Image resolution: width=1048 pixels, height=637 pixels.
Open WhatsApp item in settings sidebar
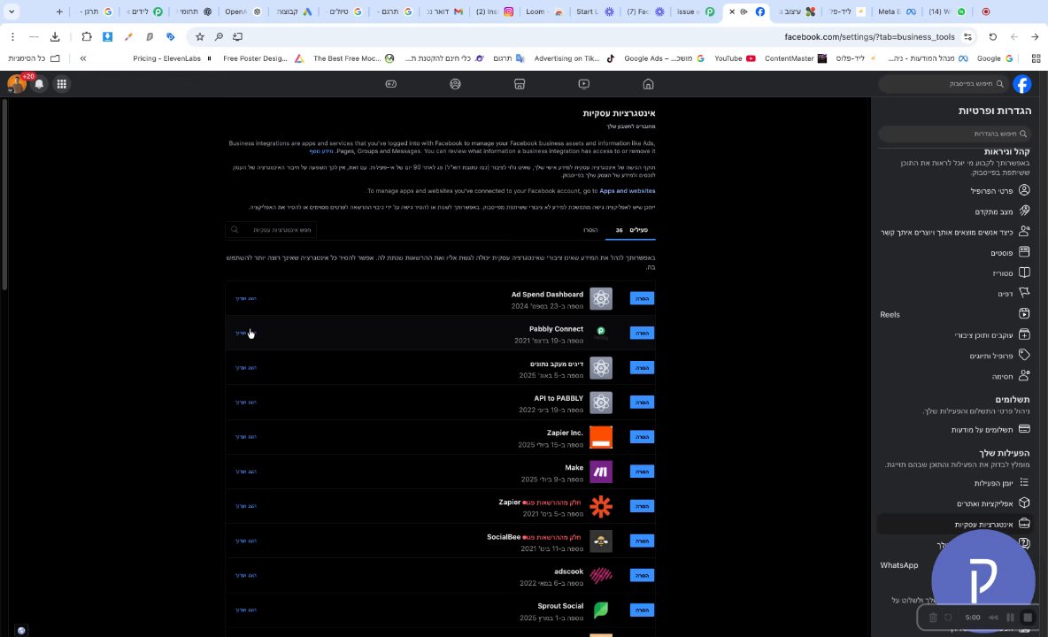(899, 564)
